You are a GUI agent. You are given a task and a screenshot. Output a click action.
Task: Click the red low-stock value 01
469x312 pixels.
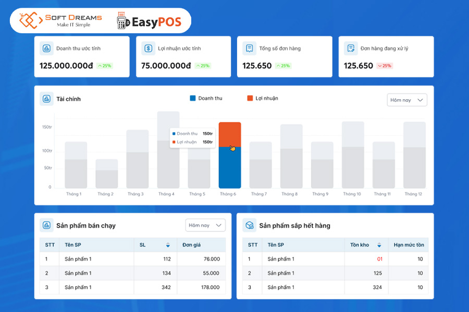click(378, 258)
